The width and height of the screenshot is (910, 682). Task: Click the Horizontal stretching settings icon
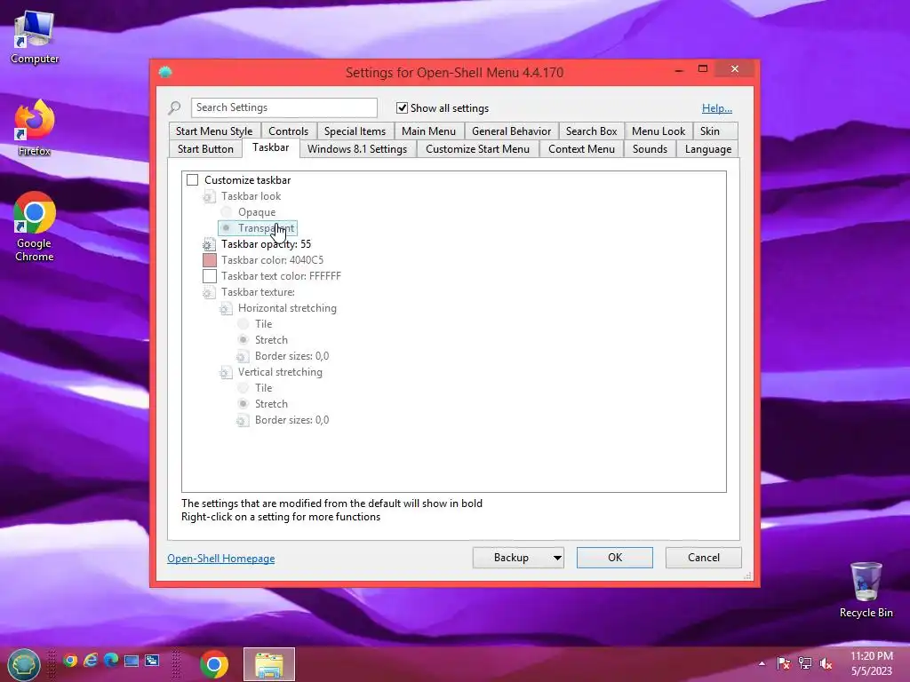pyautogui.click(x=226, y=308)
